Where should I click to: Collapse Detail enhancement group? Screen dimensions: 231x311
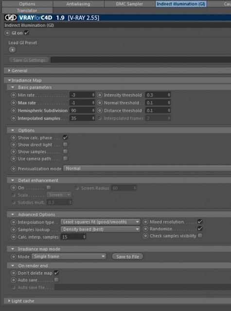[x=13, y=180]
